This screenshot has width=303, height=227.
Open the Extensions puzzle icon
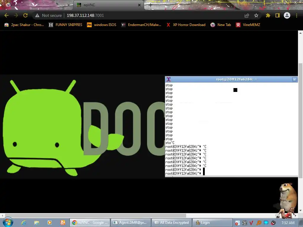268,15
